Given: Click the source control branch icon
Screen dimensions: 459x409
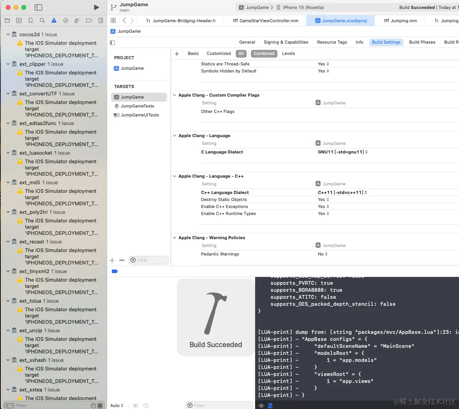Looking at the screenshot, I should (113, 7).
